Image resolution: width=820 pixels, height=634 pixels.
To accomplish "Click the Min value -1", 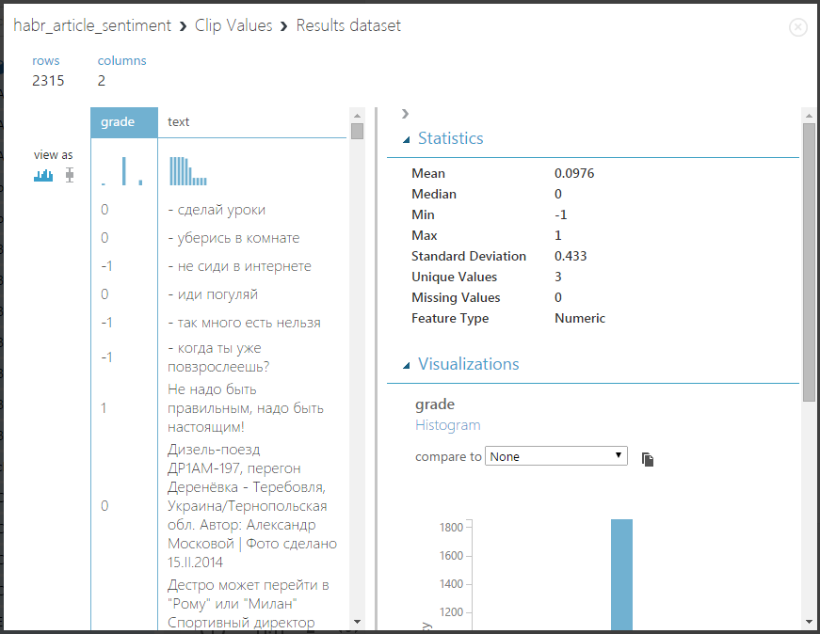I will pos(560,214).
